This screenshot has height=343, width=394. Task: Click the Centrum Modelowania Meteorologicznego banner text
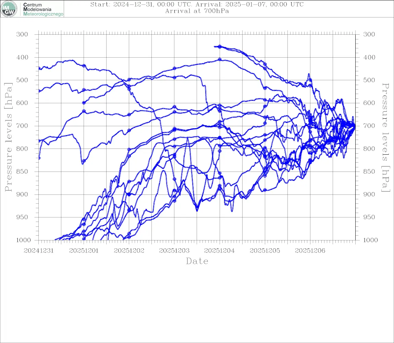coord(43,9)
